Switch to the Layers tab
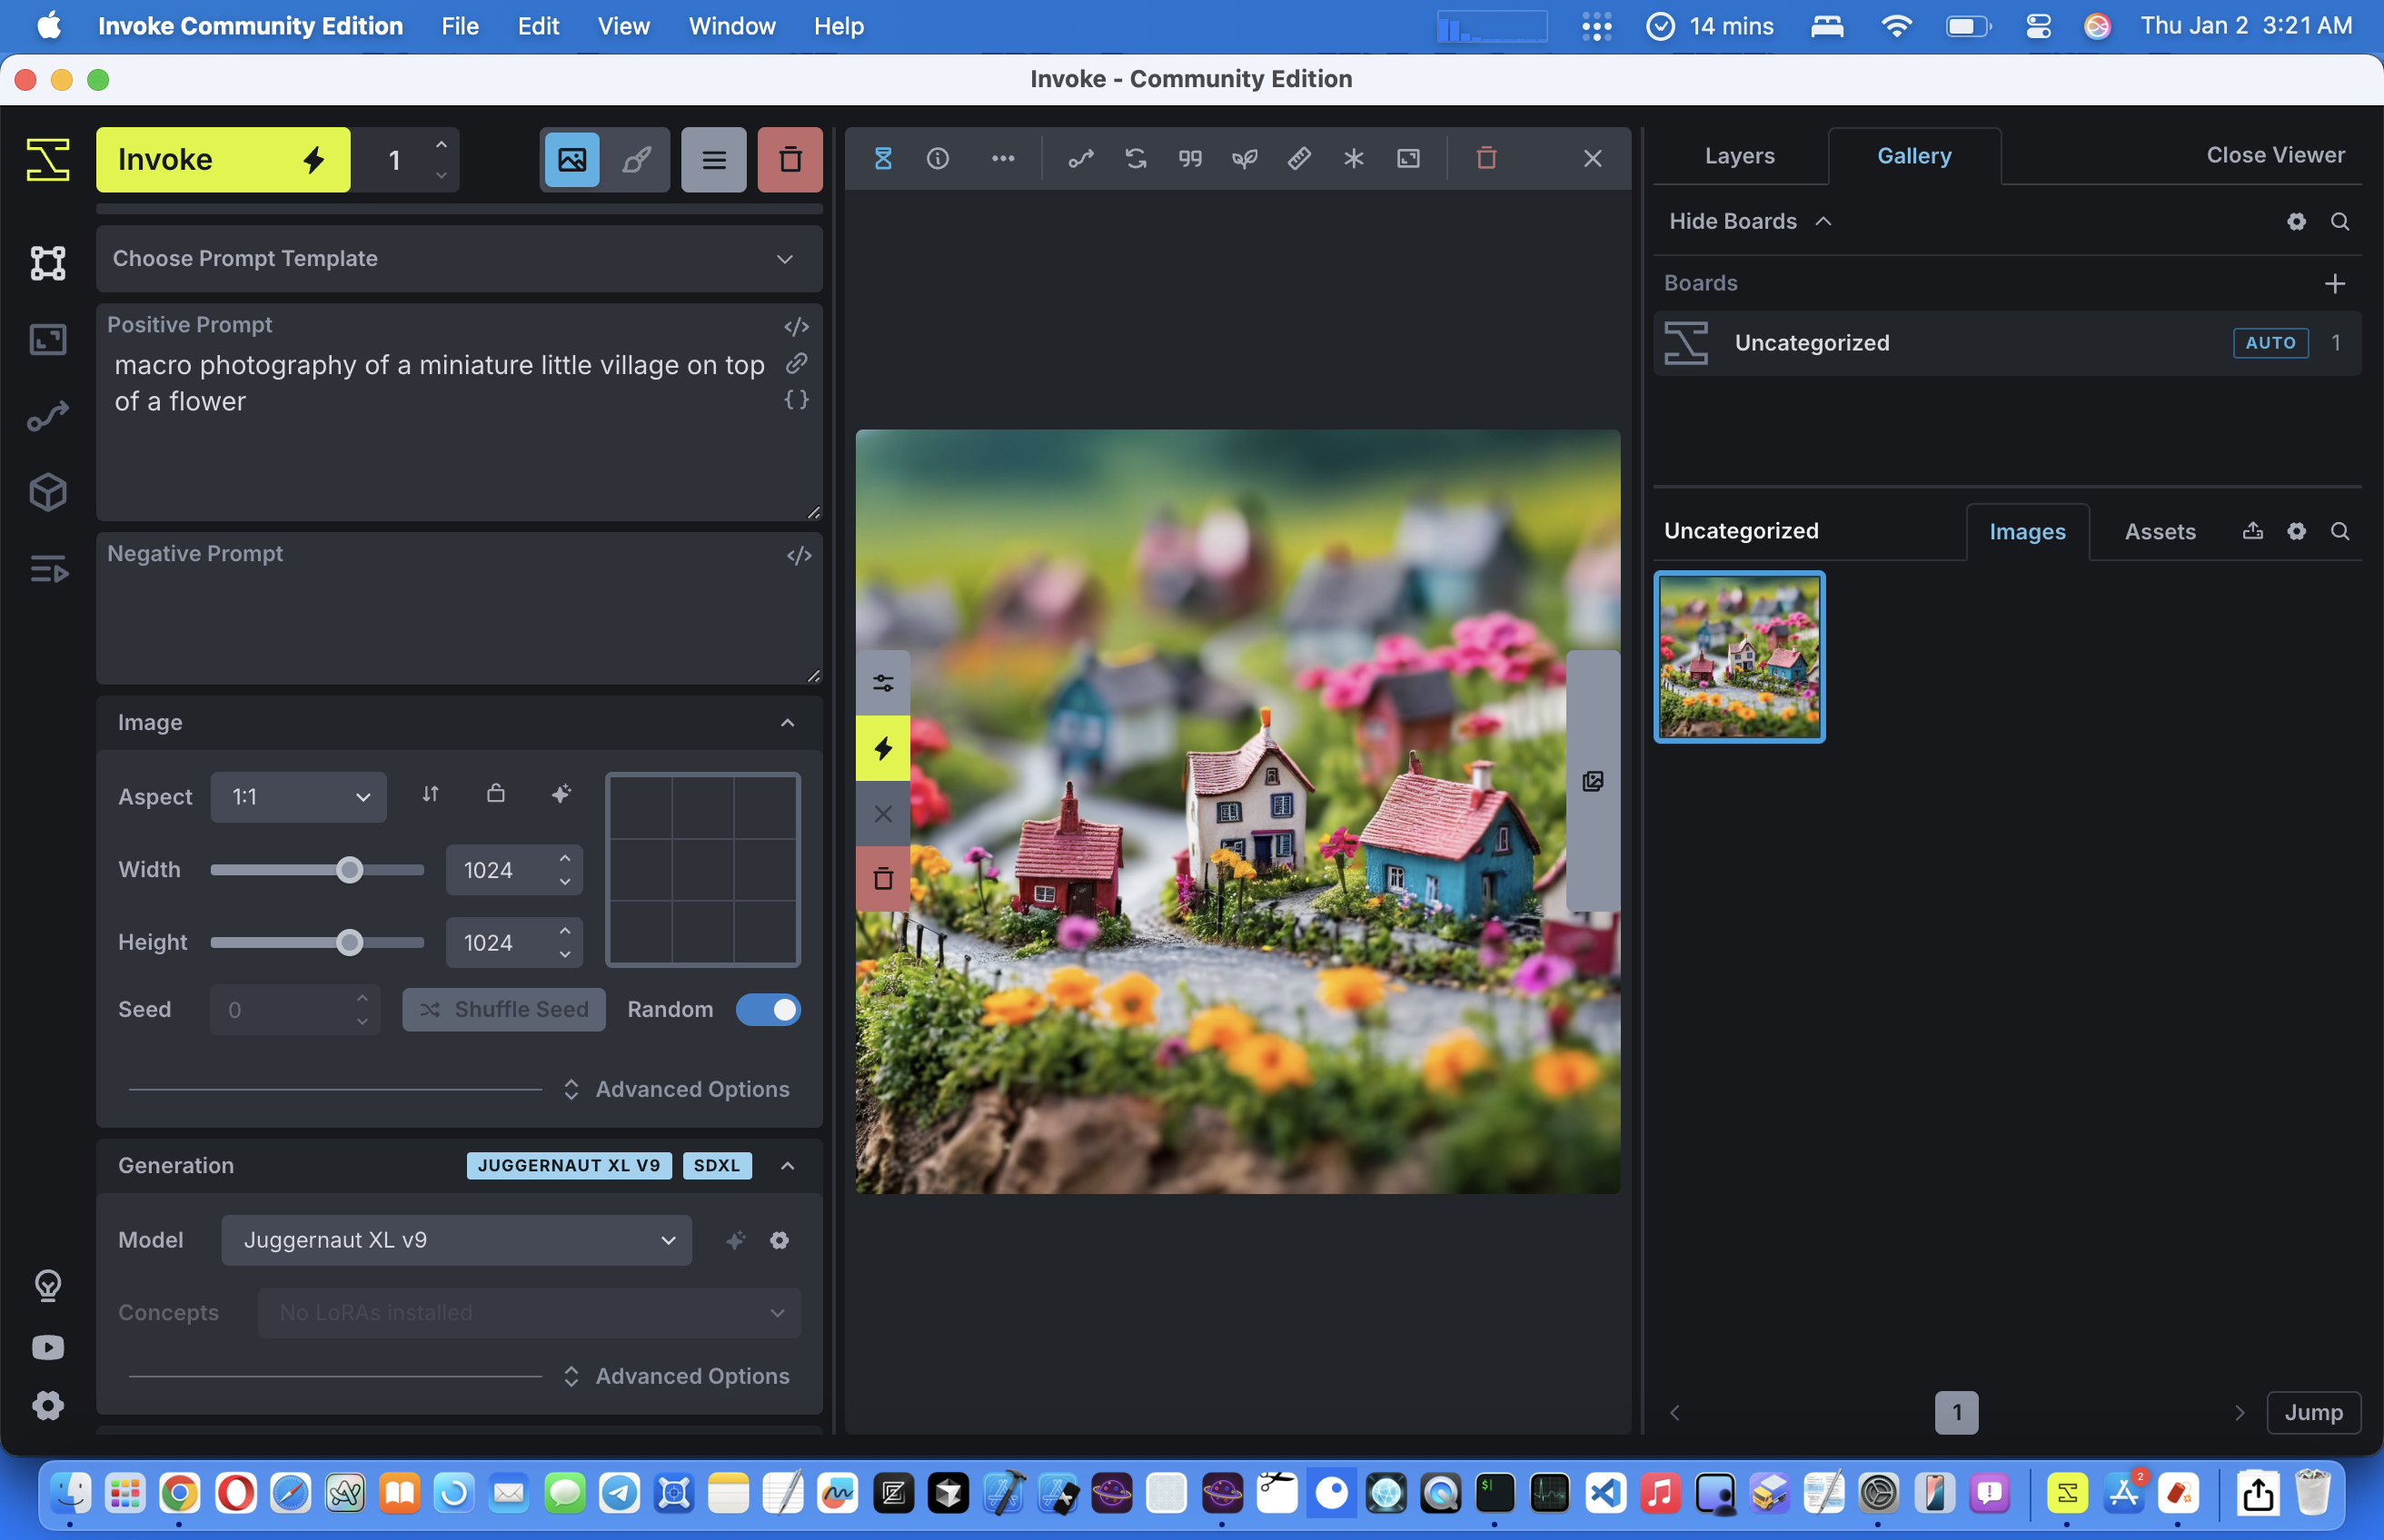The height and width of the screenshot is (1540, 2384). click(x=1739, y=156)
